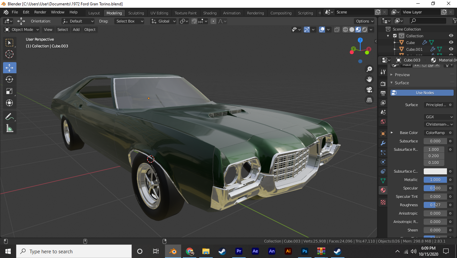
Task: Uncheck the Collection checkbox in outliner
Action: [x=395, y=36]
